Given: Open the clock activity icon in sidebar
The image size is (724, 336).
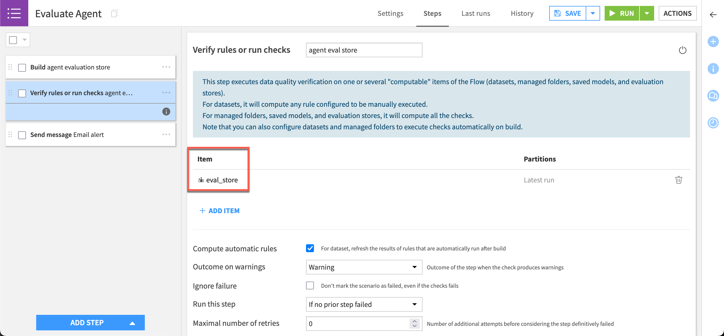Looking at the screenshot, I should 713,123.
